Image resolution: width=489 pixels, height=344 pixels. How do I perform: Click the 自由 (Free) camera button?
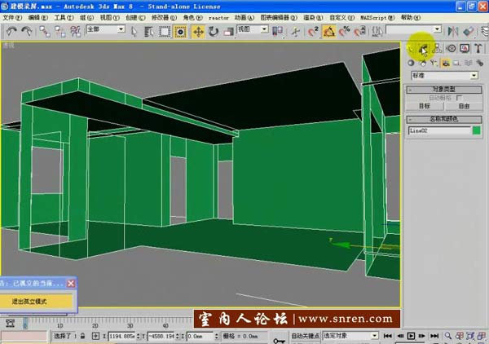click(x=464, y=106)
